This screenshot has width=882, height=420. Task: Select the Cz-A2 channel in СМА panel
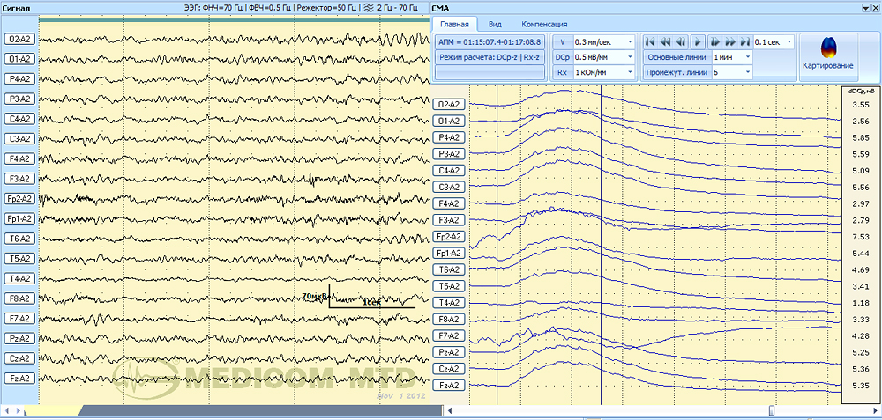coord(450,369)
